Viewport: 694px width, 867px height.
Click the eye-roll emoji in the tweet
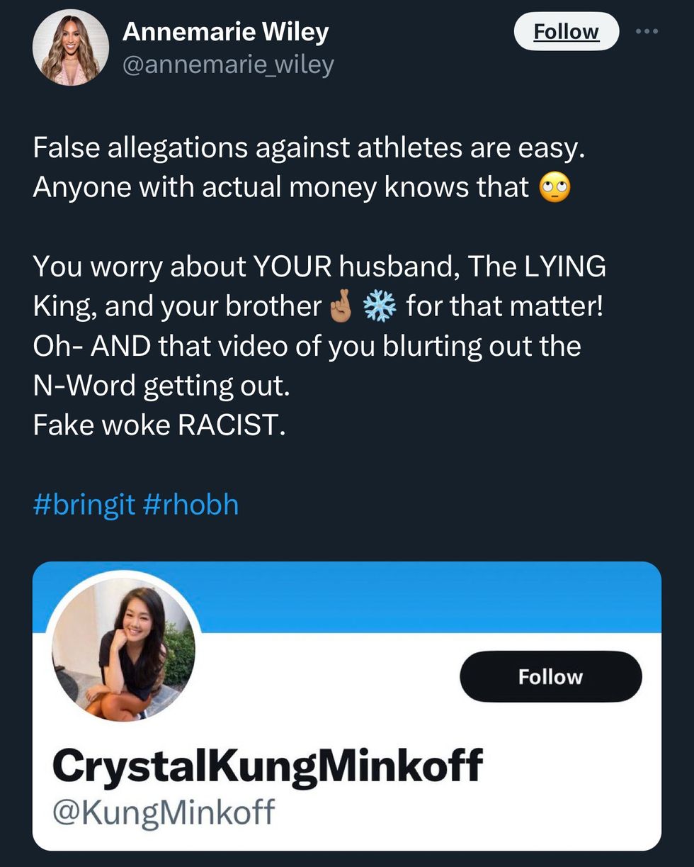click(554, 188)
